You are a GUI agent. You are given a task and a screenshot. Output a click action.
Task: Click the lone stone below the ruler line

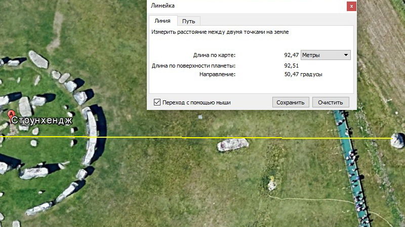click(x=233, y=145)
